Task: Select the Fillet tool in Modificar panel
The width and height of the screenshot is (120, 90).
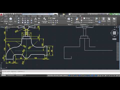Action: click(28, 20)
